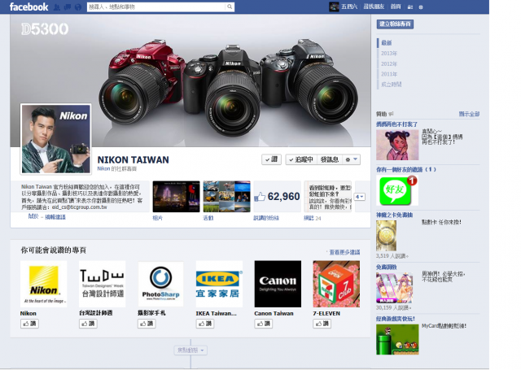Open the Mario game ad image

pos(397,339)
